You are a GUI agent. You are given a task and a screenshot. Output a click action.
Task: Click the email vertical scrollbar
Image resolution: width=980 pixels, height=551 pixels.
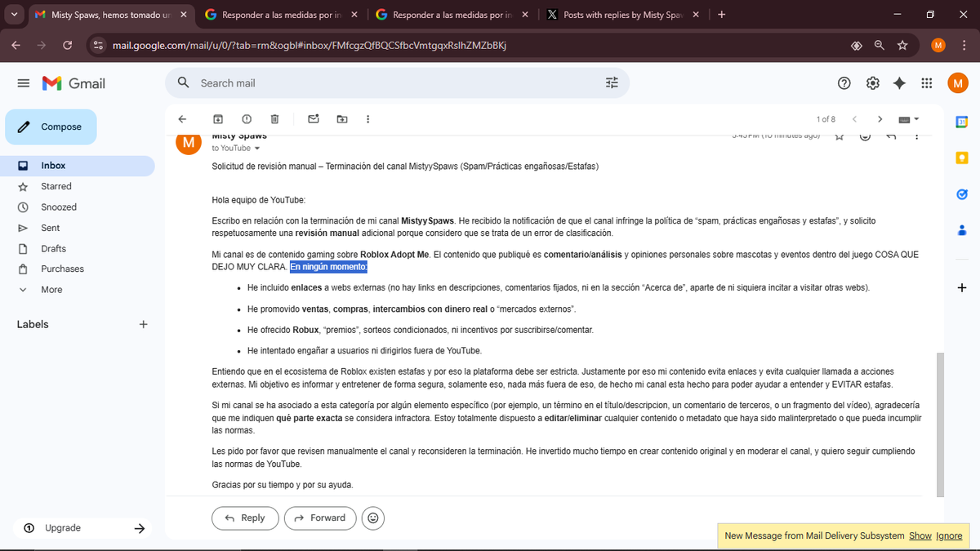click(x=940, y=424)
